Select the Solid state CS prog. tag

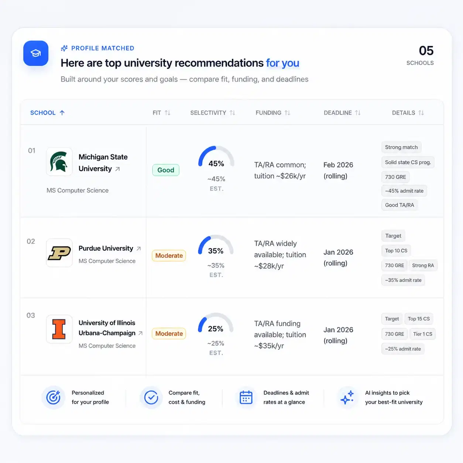tap(408, 162)
